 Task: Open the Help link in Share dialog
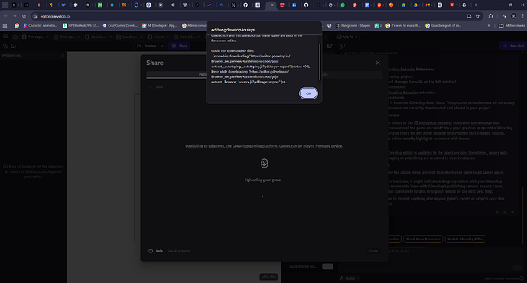click(x=156, y=251)
